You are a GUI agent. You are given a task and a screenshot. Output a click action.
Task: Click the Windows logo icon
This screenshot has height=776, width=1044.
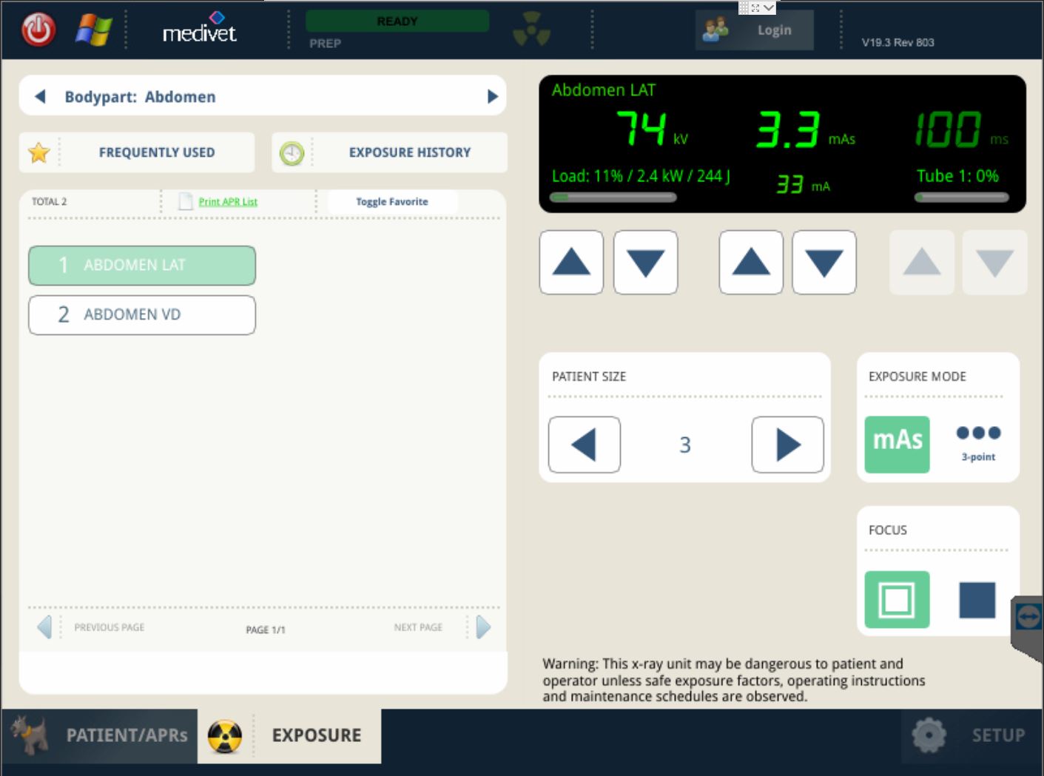click(x=94, y=30)
